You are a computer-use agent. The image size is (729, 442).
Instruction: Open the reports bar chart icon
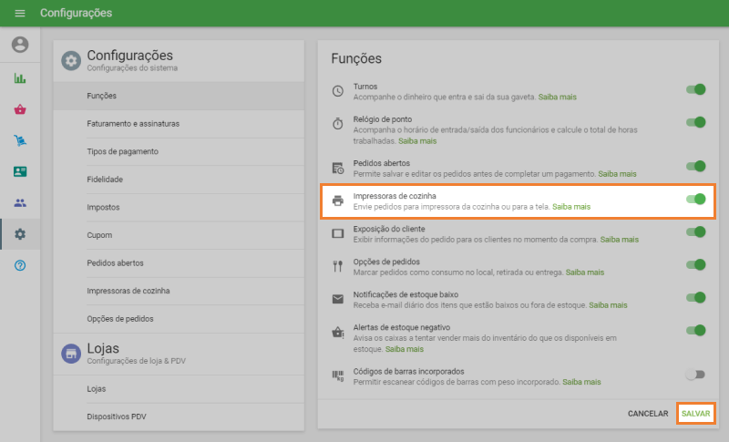20,78
